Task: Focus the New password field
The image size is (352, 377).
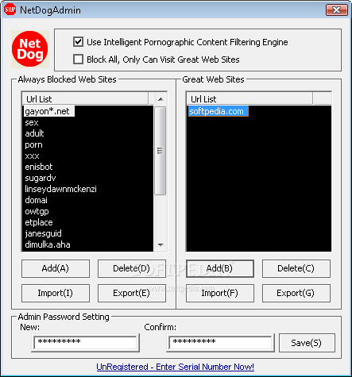Action: click(85, 343)
